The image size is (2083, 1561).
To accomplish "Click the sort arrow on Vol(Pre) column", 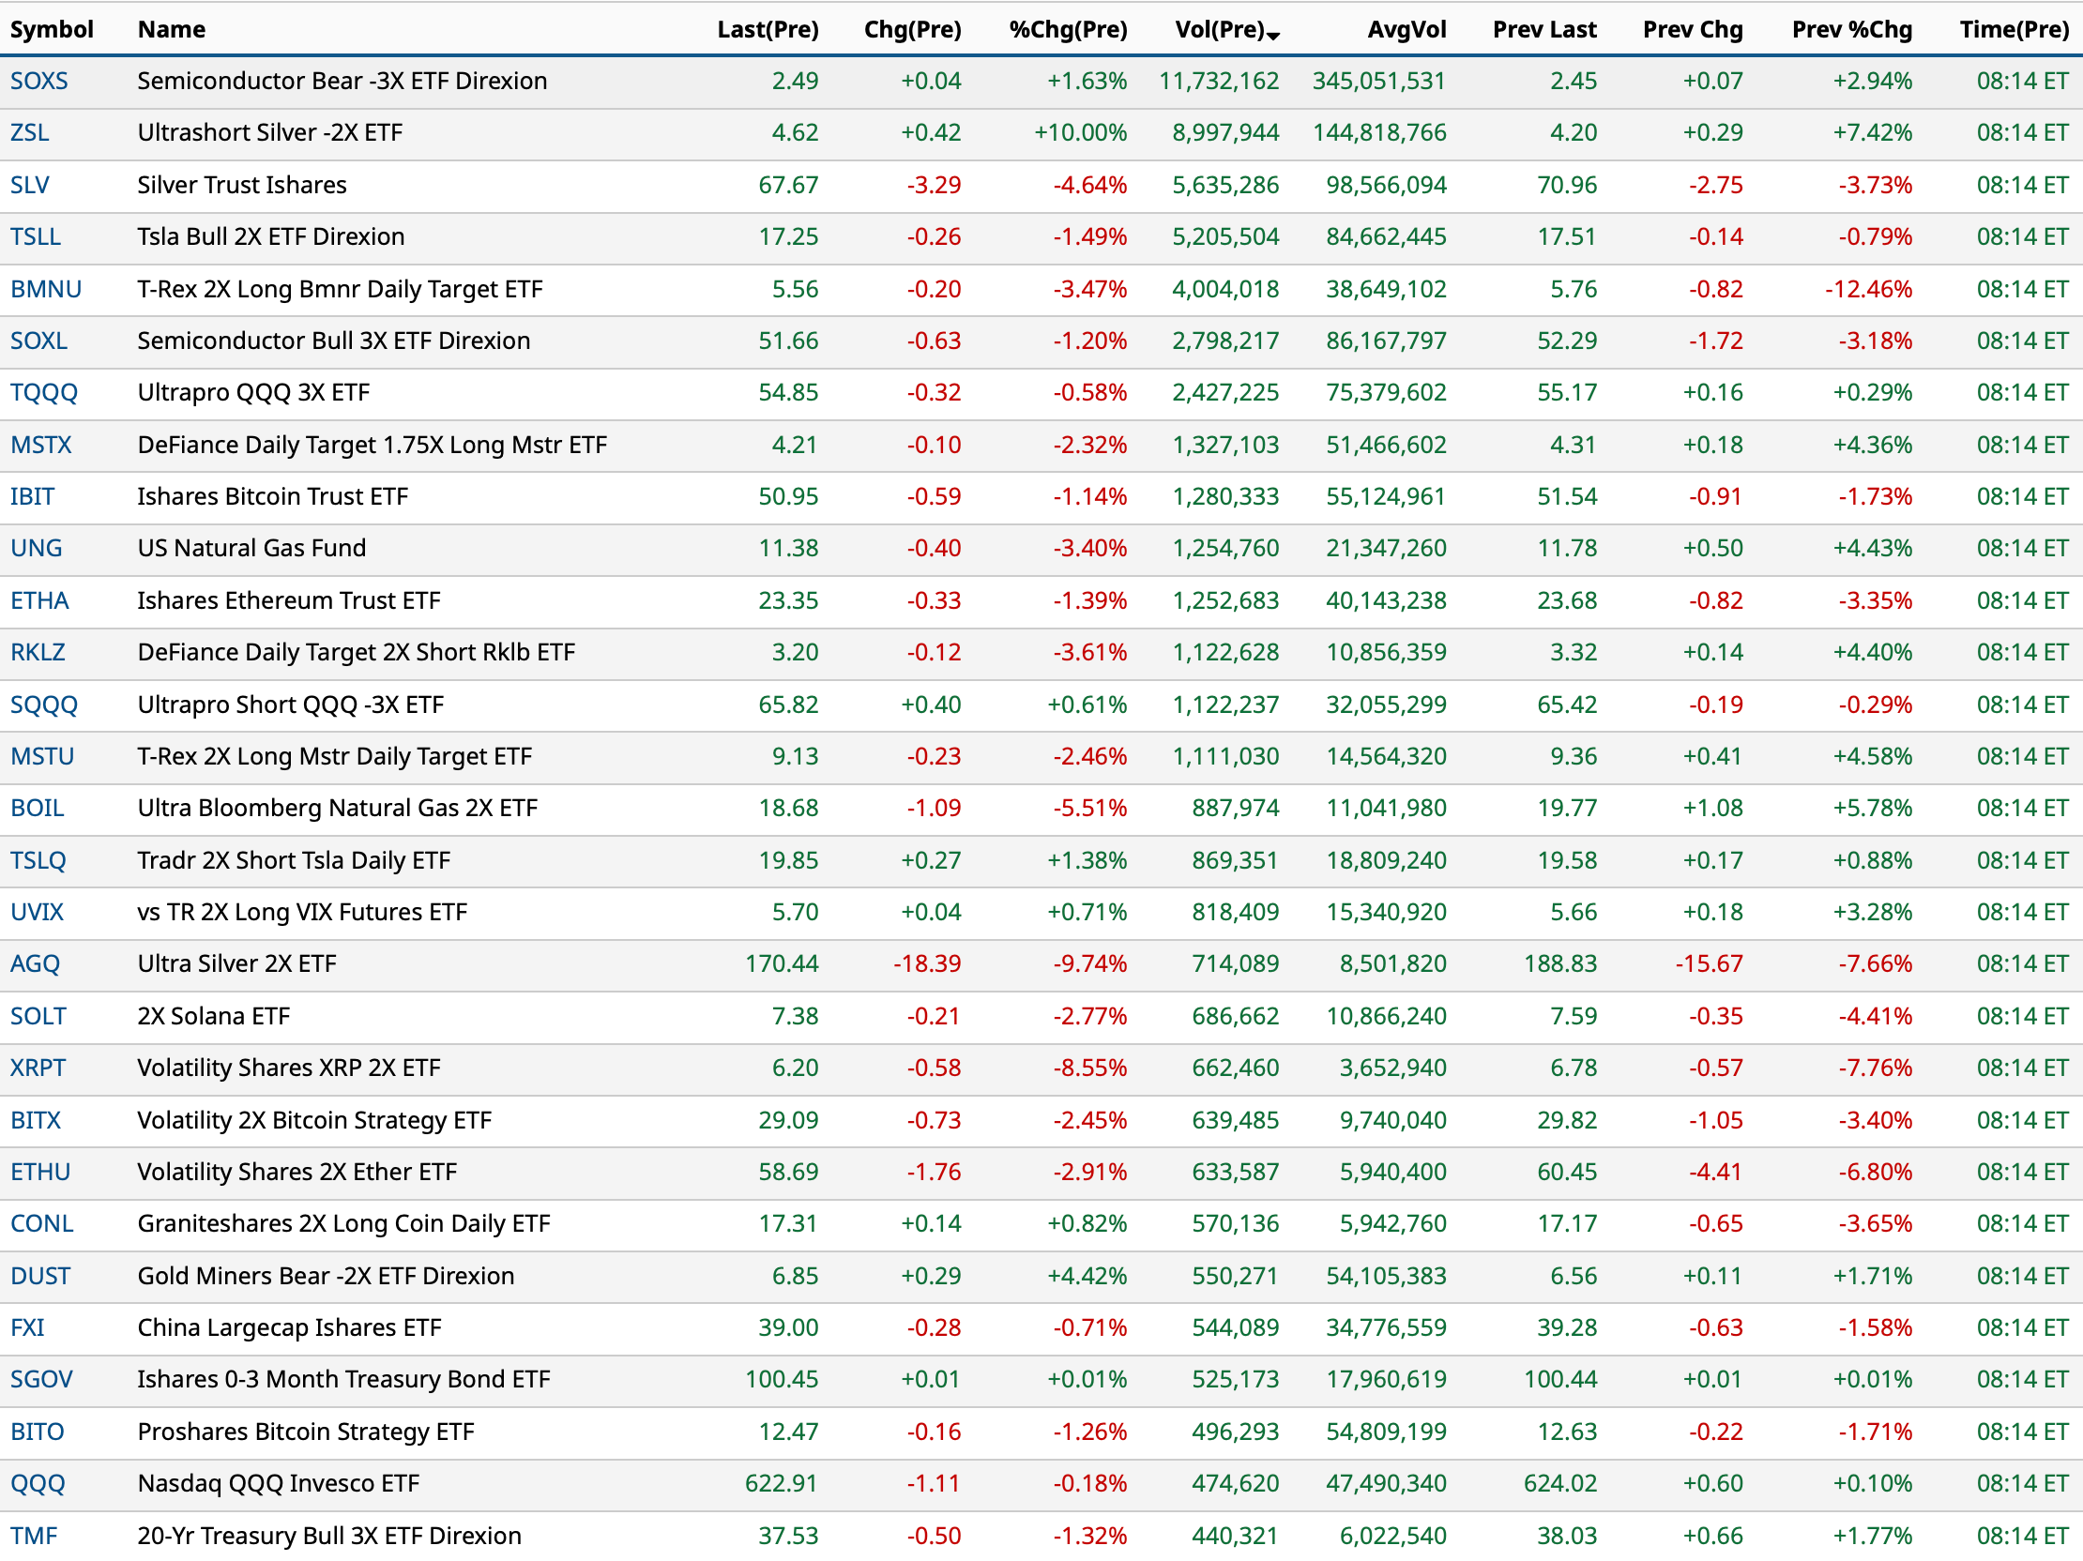I will (1273, 36).
